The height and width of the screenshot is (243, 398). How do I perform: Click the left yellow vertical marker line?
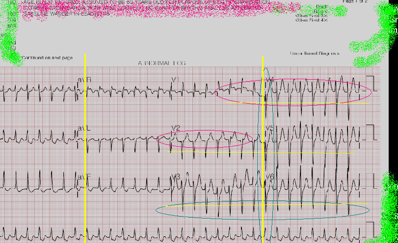point(85,147)
